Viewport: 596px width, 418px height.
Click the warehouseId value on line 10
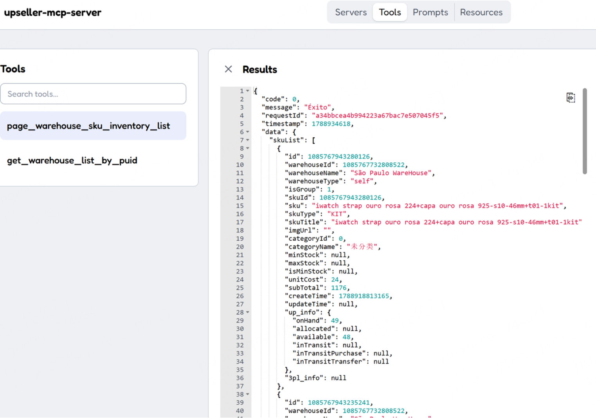click(374, 165)
